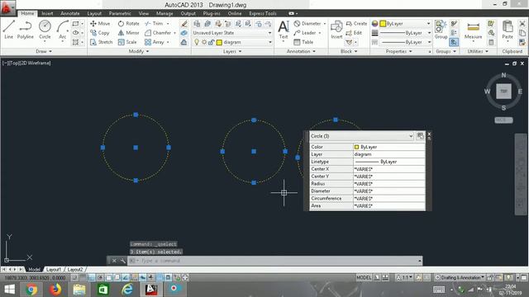Choose the Stretch tool
The image size is (529, 297).
101,42
